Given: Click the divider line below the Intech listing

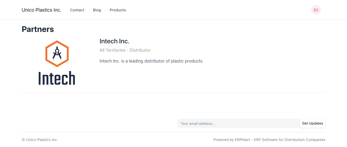Looking at the screenshot, I should [x=173, y=93].
